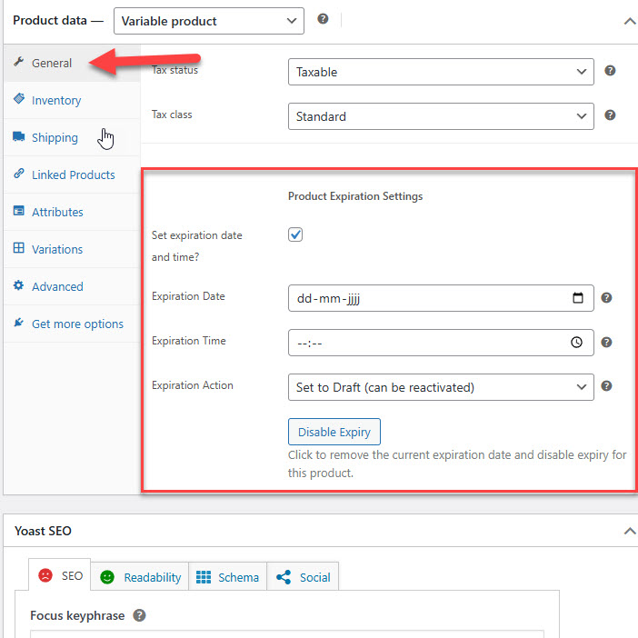The image size is (638, 638).
Task: Open the Tax status dropdown
Action: point(441,72)
